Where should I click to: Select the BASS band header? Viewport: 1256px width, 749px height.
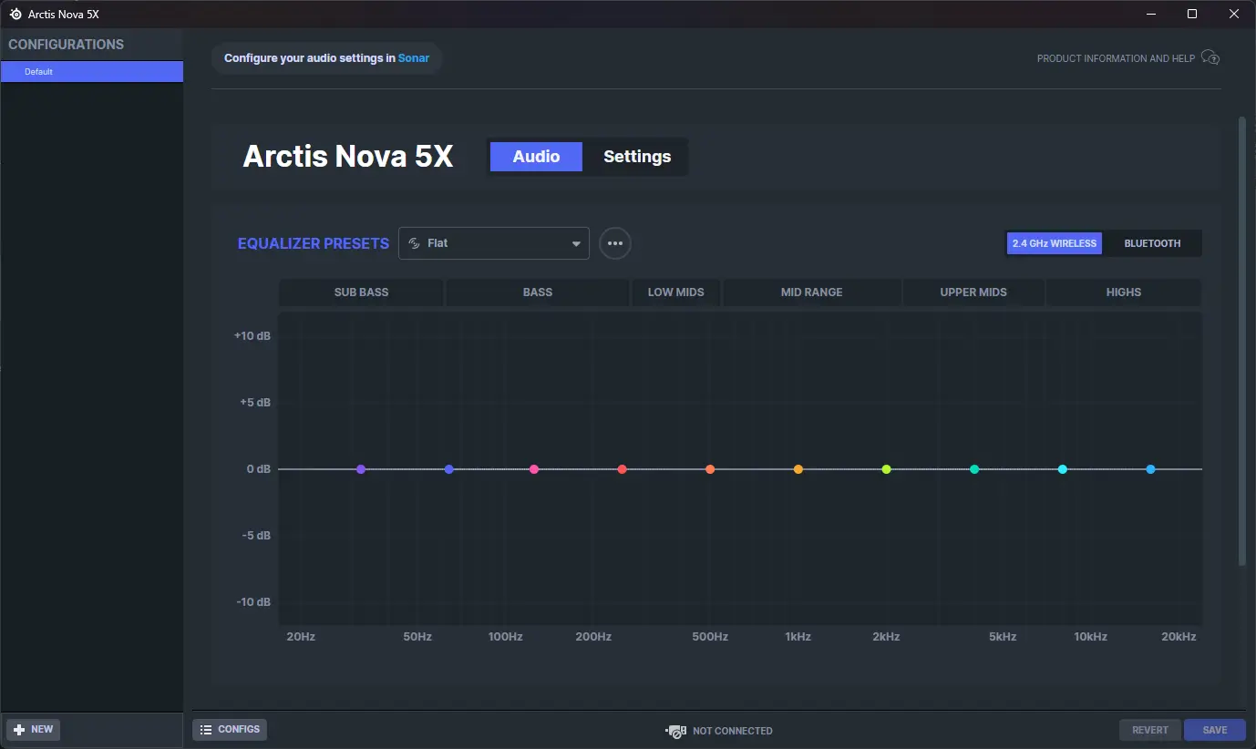coord(538,292)
